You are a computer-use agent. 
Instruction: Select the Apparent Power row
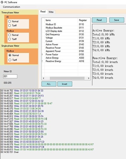(66, 51)
